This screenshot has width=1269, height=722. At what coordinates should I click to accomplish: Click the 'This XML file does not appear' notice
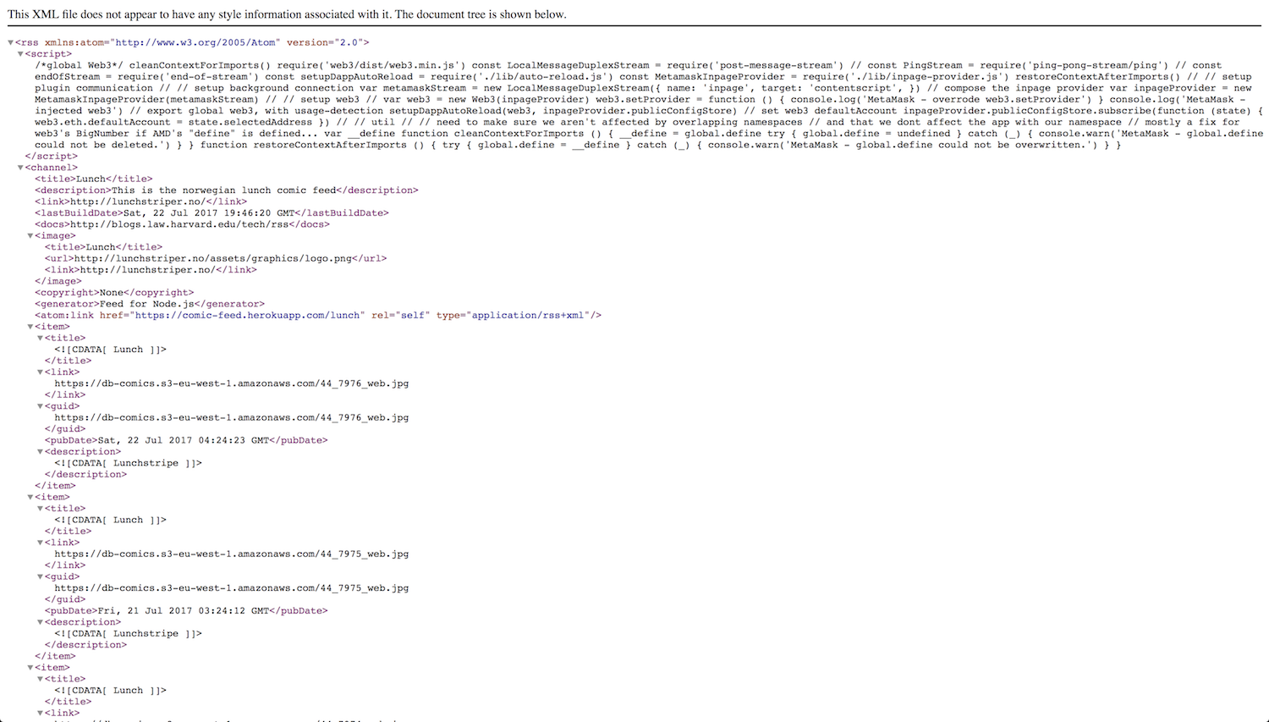(287, 14)
